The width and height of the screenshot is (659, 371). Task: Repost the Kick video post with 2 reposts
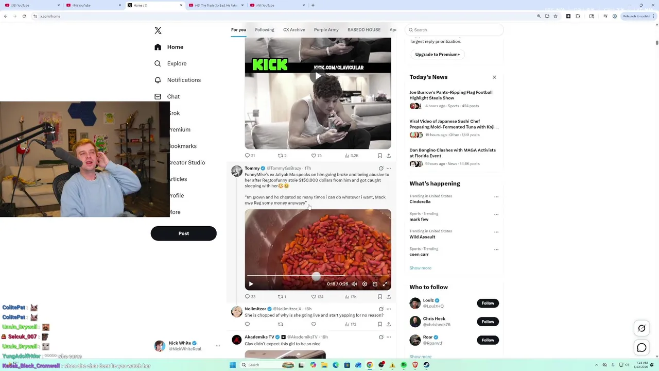click(x=282, y=156)
